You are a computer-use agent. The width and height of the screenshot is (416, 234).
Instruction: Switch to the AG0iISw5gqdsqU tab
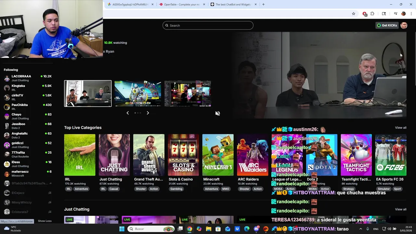[x=130, y=4]
